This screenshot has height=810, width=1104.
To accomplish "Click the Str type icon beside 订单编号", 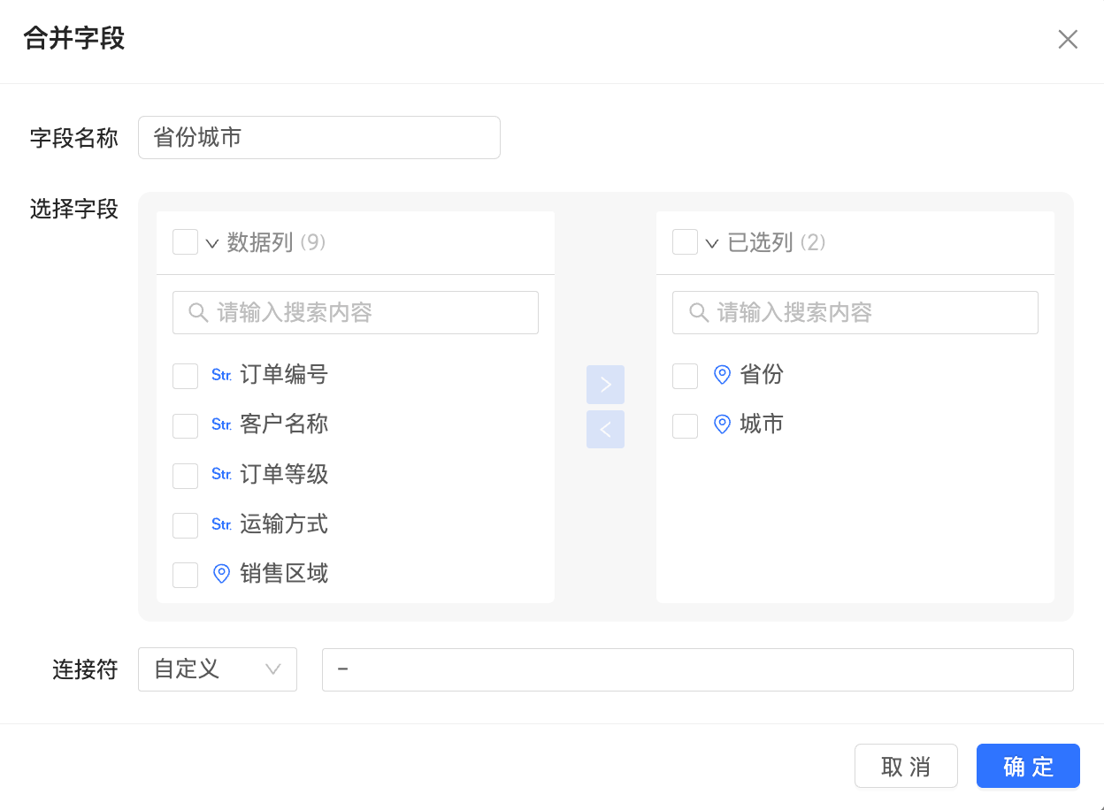I will [221, 375].
